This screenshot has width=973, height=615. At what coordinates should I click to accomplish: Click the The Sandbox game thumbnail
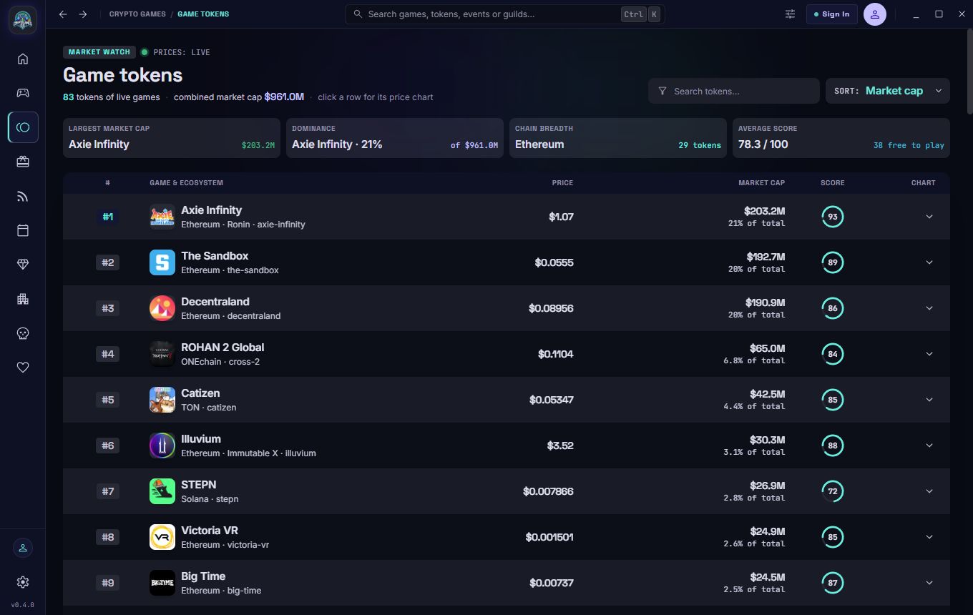click(x=162, y=262)
